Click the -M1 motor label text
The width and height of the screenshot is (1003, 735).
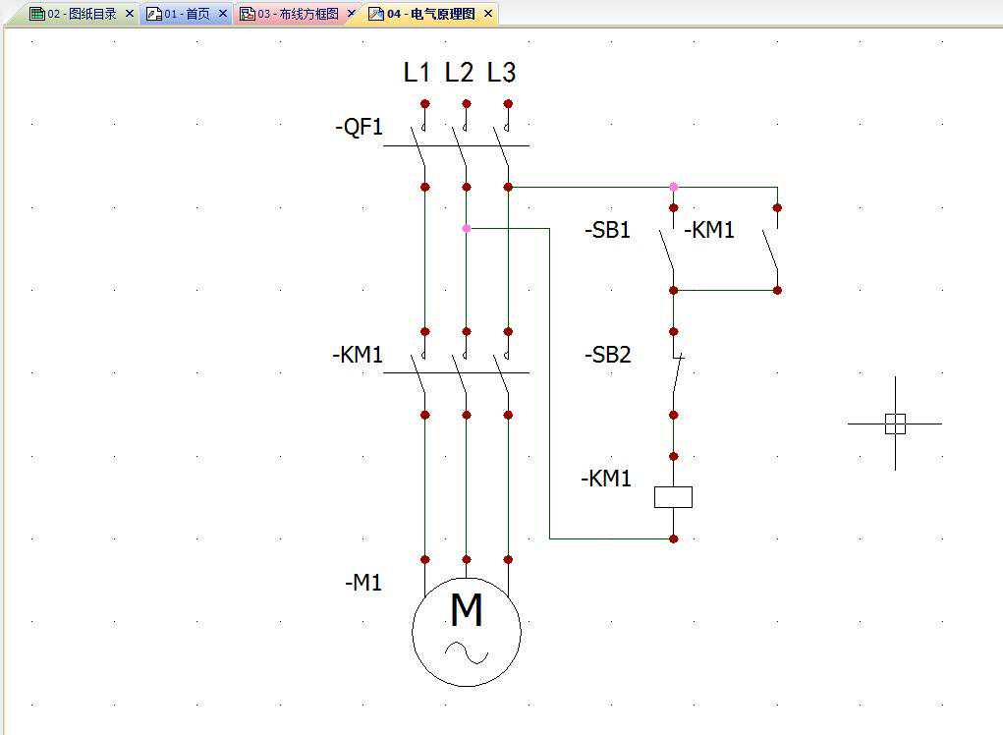coord(363,583)
